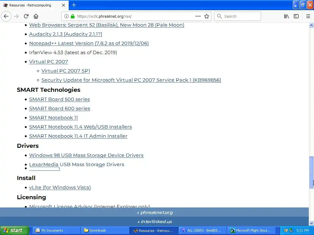Expand the interlinked.us footer bar
Screen dimensions: 314x235
point(155,222)
